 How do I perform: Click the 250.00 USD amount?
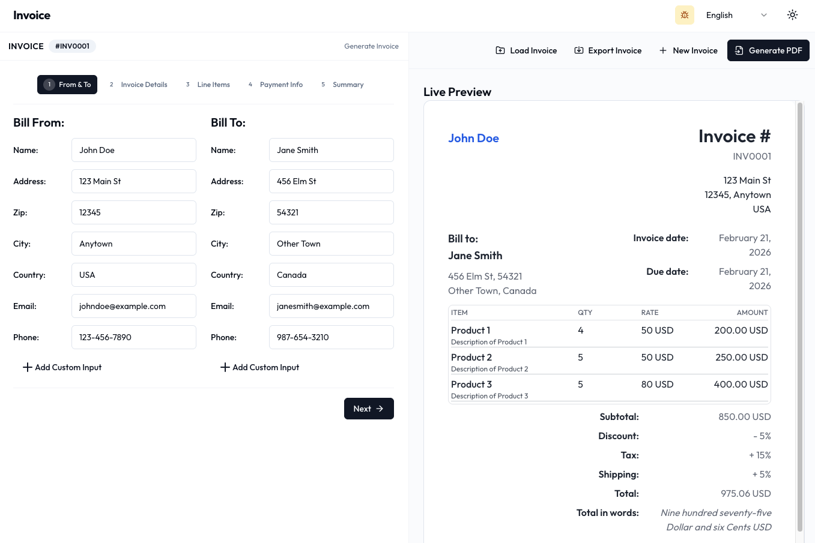[742, 357]
